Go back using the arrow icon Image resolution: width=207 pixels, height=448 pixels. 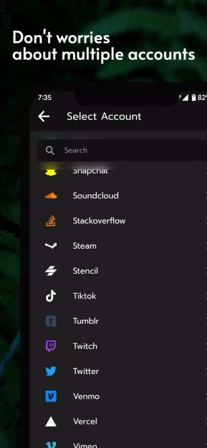[44, 116]
